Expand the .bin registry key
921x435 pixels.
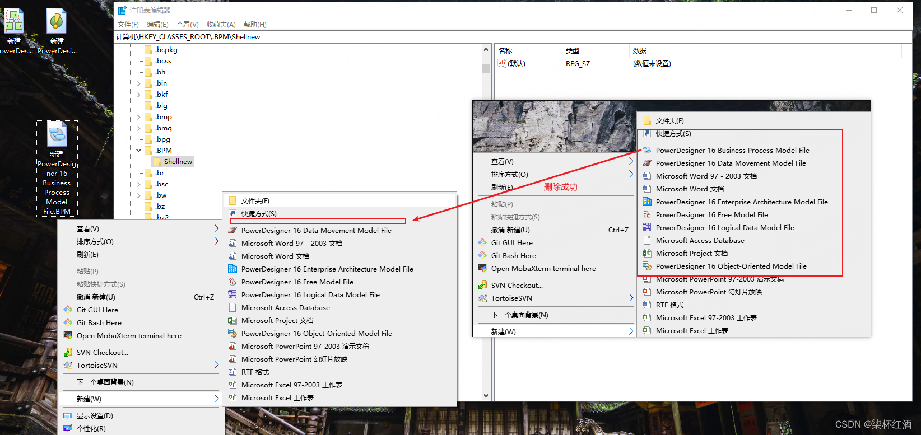(139, 83)
